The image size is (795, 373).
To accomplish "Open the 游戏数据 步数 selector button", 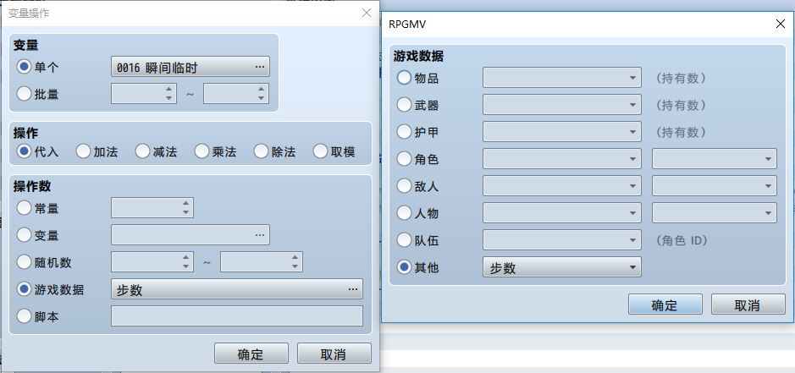I will (x=237, y=289).
